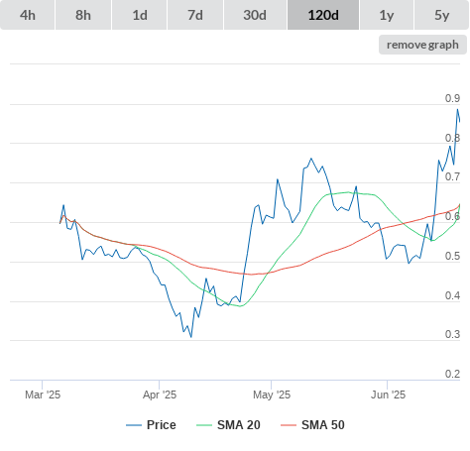Open the 7d time range
This screenshot has height=451, width=470.
[x=195, y=15]
